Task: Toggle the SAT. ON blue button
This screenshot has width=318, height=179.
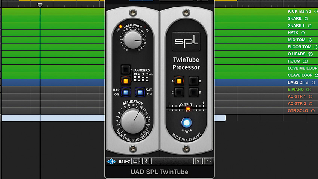Action: [x=140, y=92]
